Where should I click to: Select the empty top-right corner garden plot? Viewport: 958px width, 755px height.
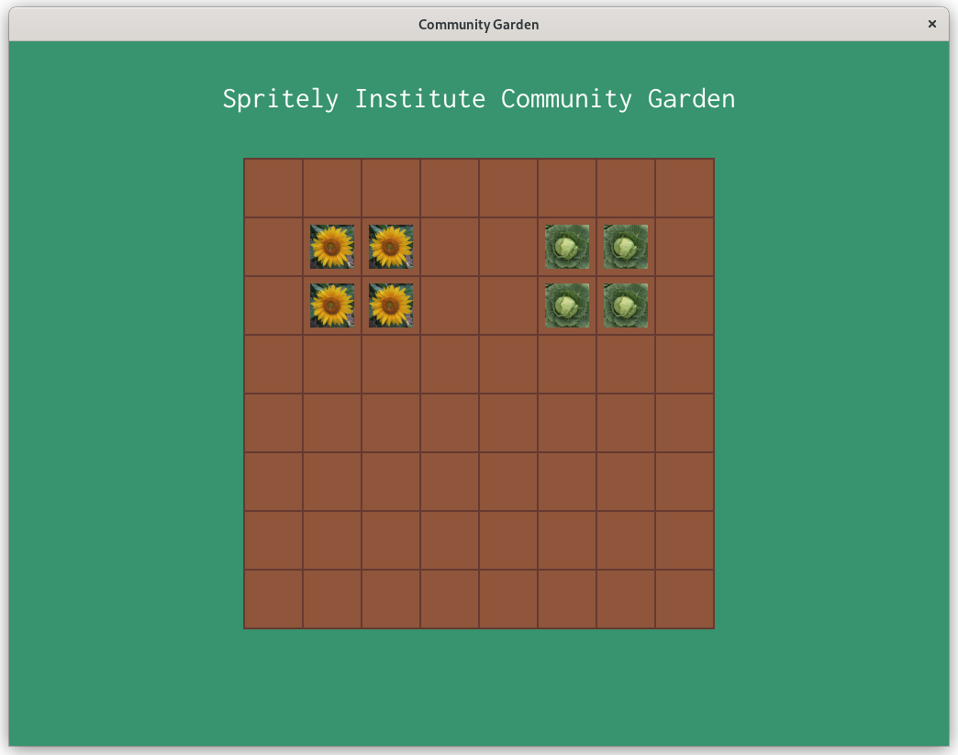tap(685, 188)
